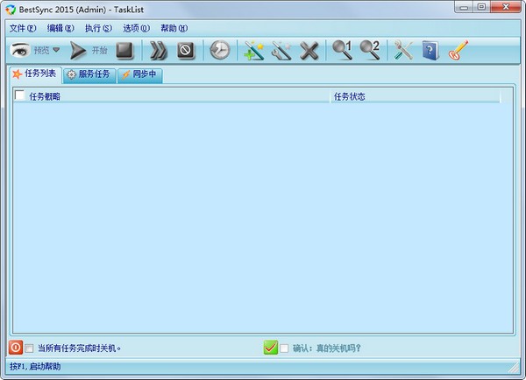The height and width of the screenshot is (380, 526).
Task: Click the window resize grip corner
Action: (x=513, y=368)
